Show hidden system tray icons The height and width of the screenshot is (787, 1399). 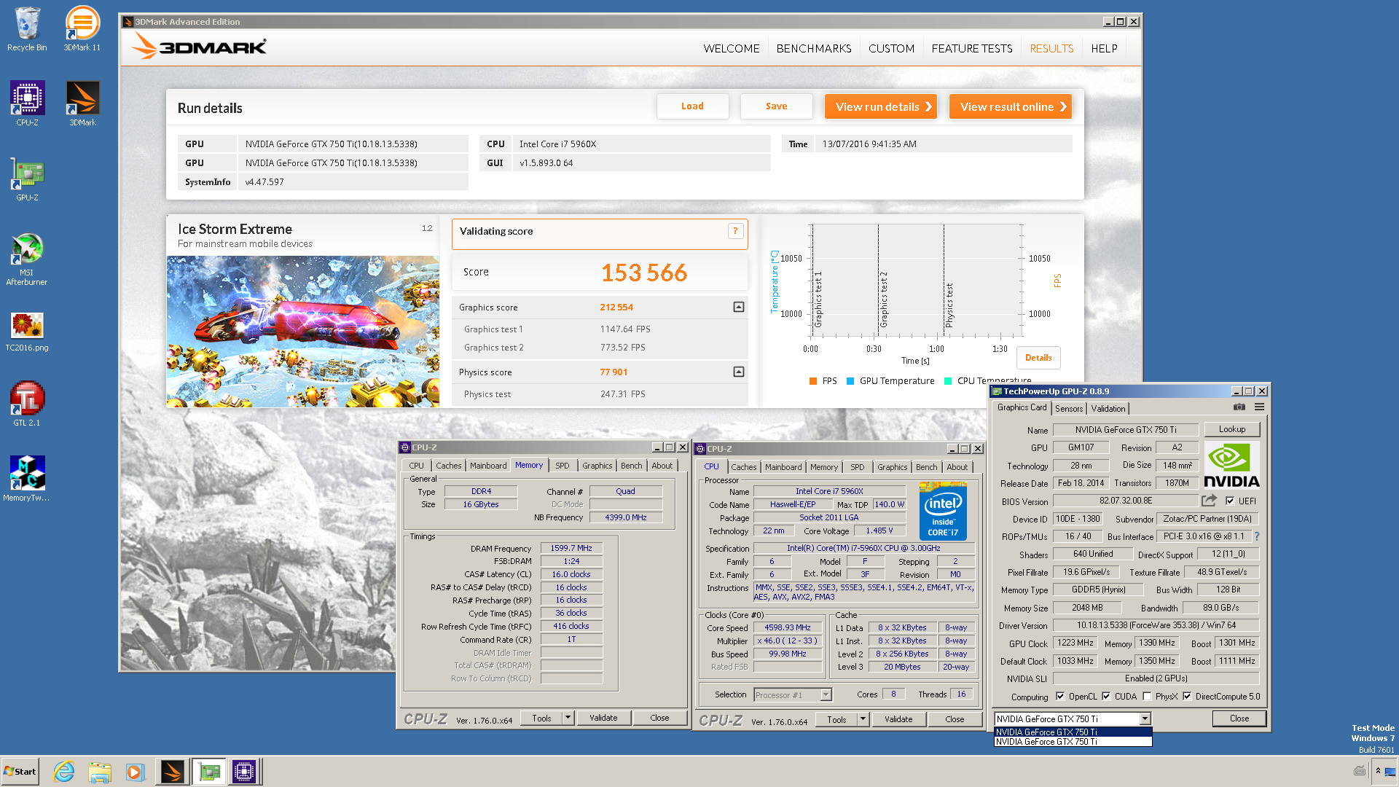coord(1378,771)
